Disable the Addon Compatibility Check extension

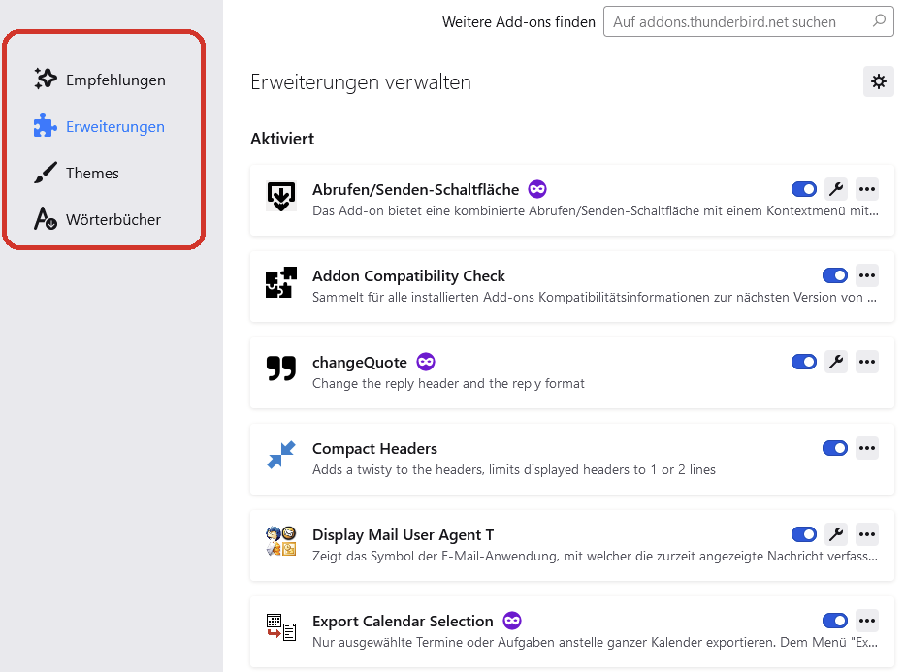[834, 275]
